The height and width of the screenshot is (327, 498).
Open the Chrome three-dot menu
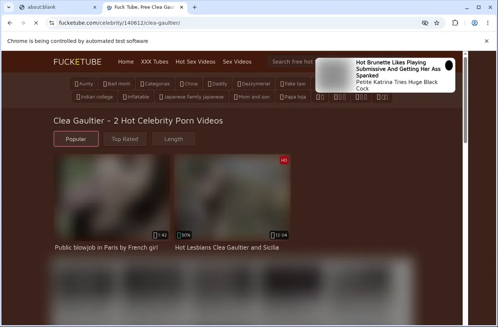point(487,23)
